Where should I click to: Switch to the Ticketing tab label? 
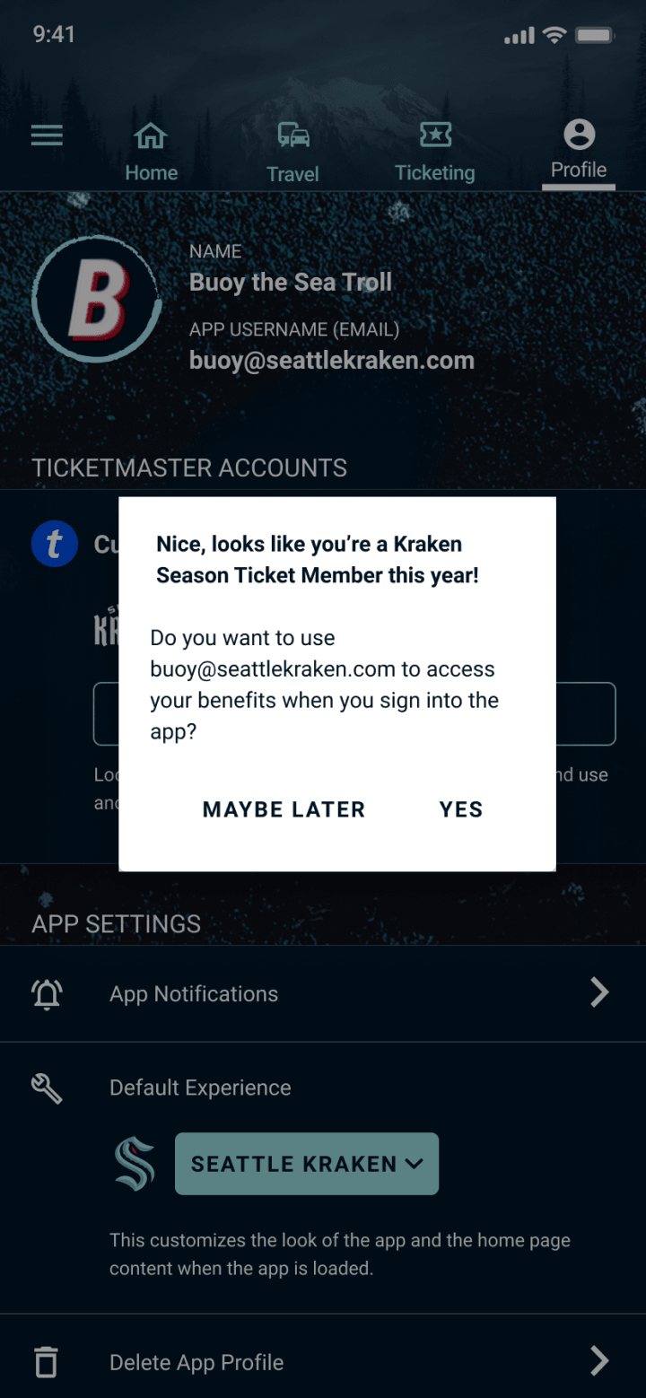(435, 173)
